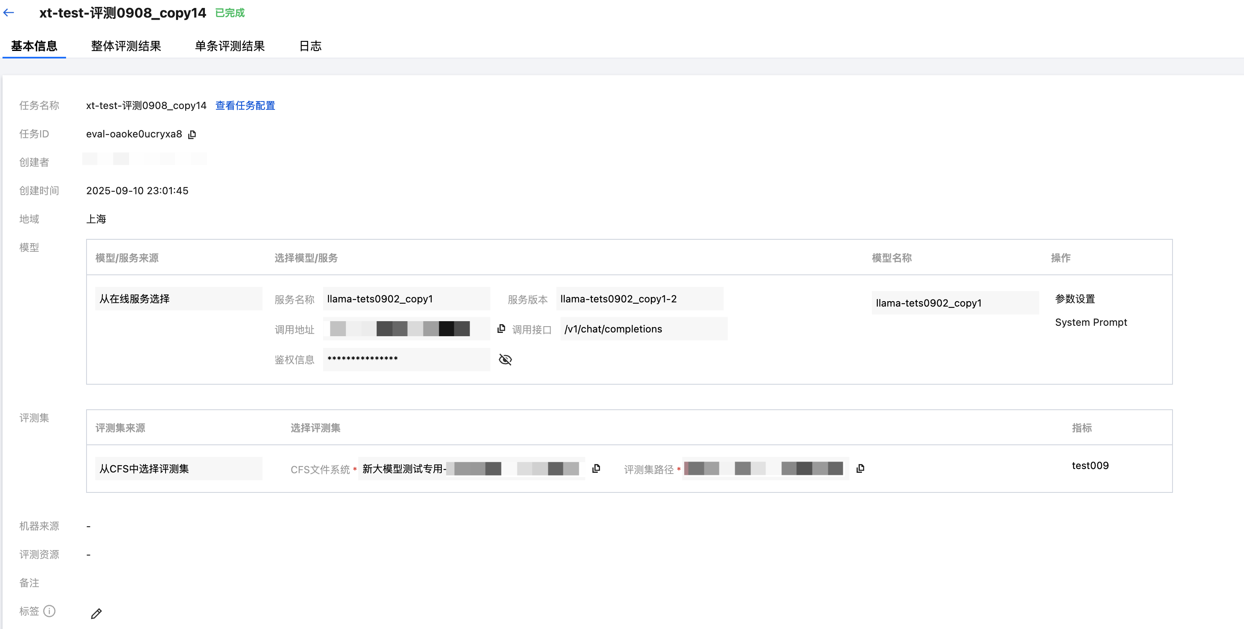Switch to the 整体评测结果 tab
1244x629 pixels.
[x=125, y=46]
